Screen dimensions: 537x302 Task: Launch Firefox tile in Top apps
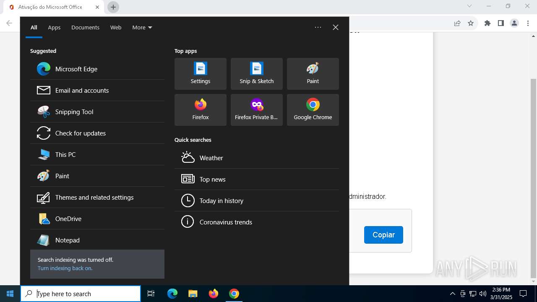point(201,110)
